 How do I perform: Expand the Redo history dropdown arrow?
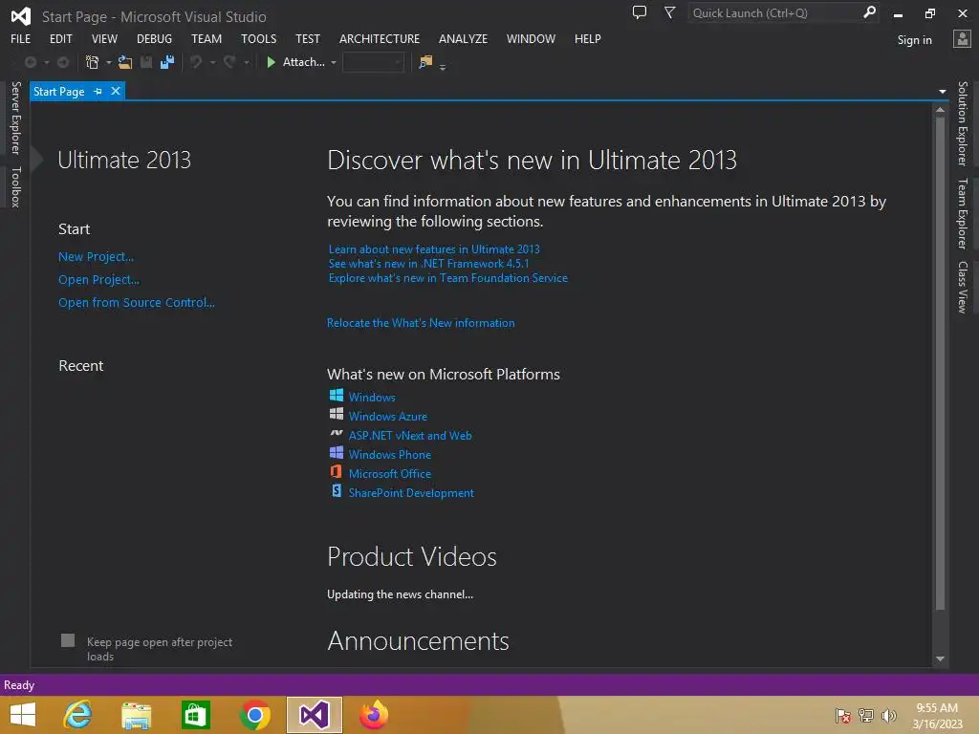coord(246,62)
